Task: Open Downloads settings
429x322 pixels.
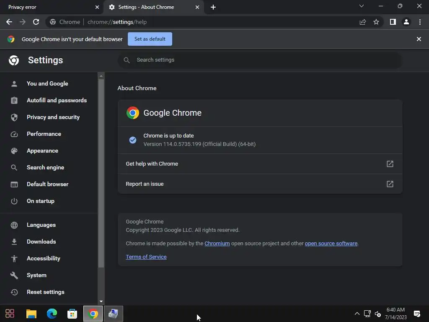Action: [x=41, y=241]
